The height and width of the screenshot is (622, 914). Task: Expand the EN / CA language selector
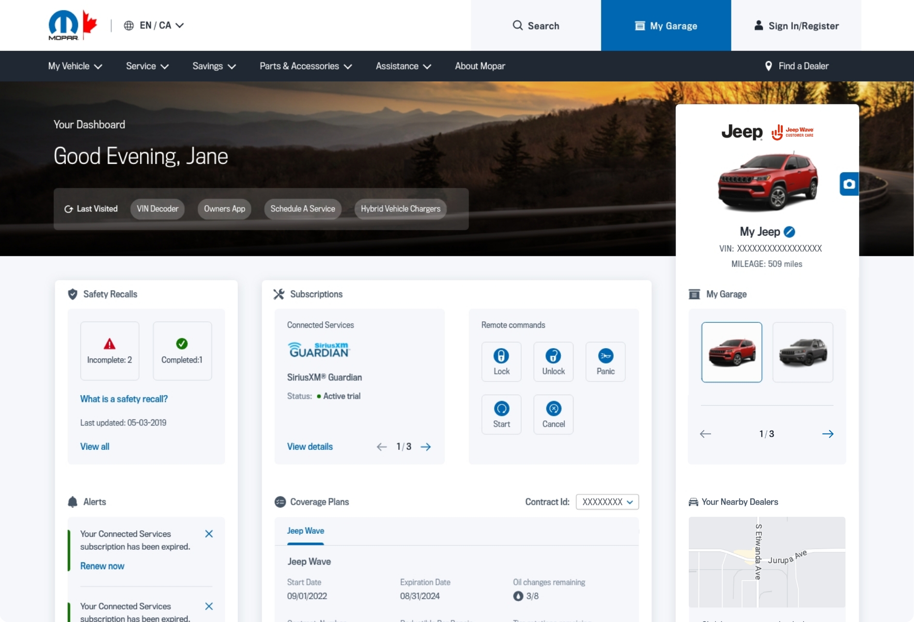[x=154, y=25]
